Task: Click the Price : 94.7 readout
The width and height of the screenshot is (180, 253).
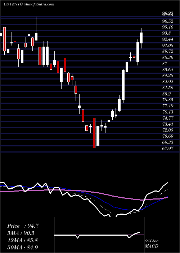Action: pos(23,226)
